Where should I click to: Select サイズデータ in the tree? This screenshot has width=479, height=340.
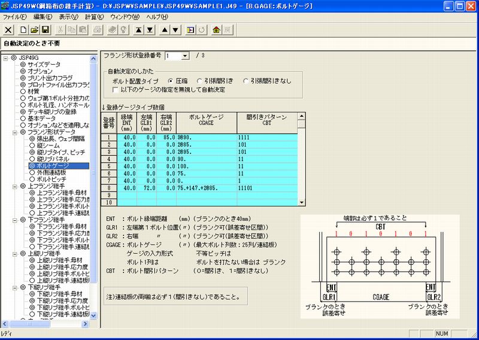[x=44, y=64]
